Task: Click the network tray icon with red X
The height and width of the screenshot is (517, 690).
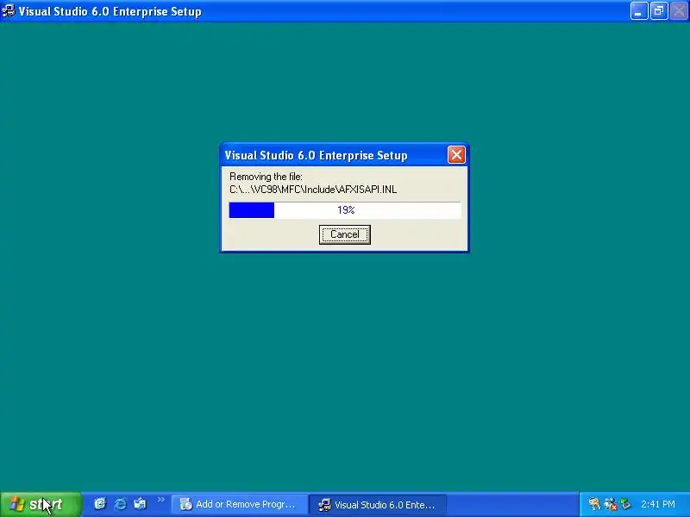Action: tap(611, 504)
